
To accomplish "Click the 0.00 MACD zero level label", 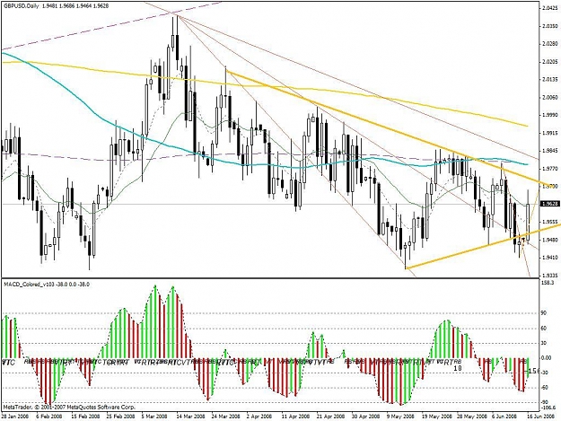I will pyautogui.click(x=547, y=357).
